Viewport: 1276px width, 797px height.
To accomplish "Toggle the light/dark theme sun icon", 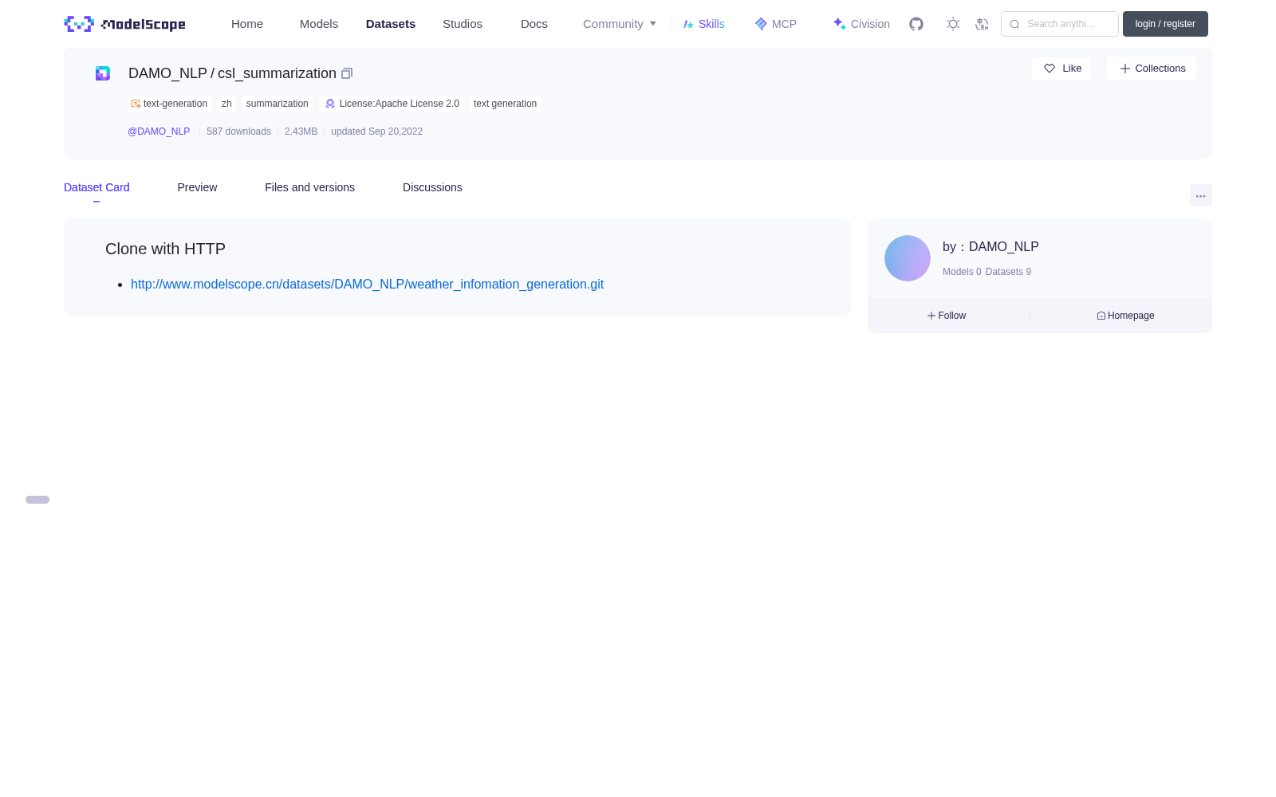I will [953, 24].
